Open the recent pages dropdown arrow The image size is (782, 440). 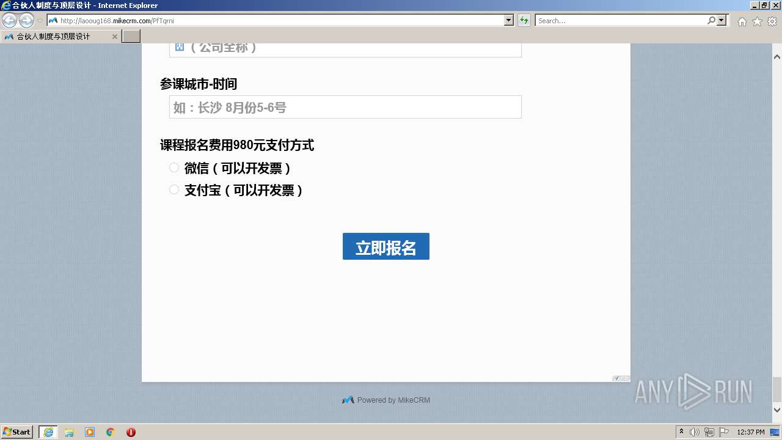40,21
